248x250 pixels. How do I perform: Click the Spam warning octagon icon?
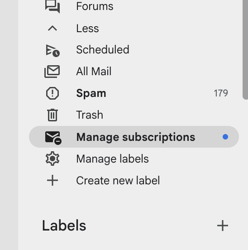[52, 93]
